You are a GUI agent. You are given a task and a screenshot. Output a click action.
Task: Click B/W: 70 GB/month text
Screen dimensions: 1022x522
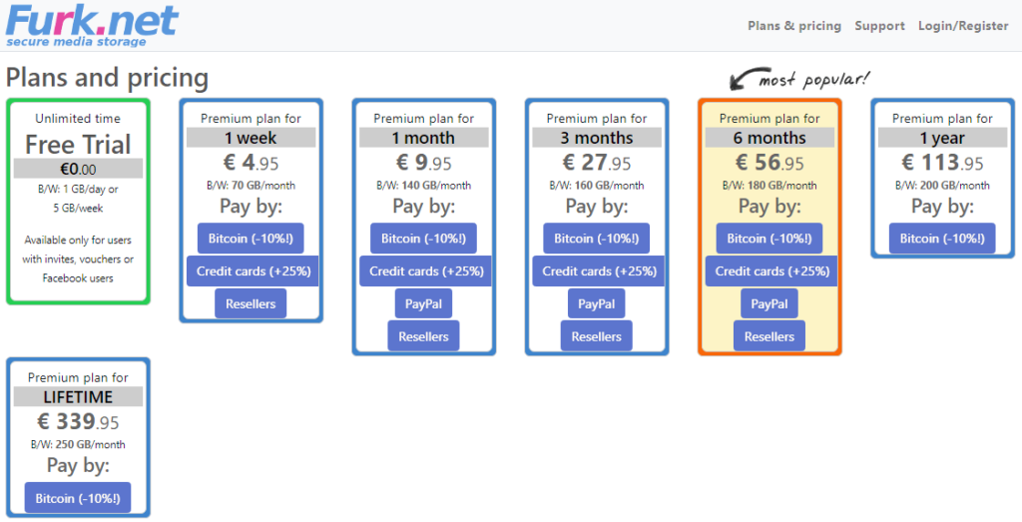[251, 185]
